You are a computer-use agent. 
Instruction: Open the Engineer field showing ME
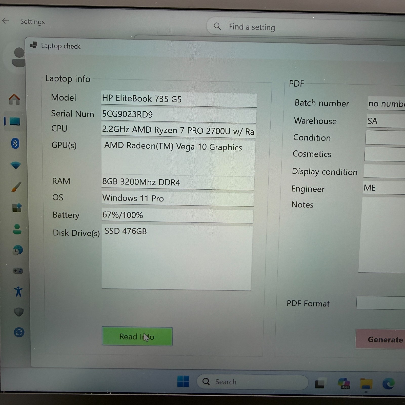pos(384,188)
